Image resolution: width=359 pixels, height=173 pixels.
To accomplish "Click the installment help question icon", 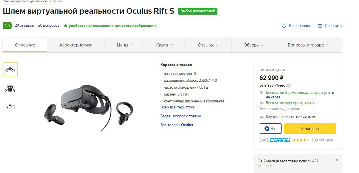I will point(289,85).
